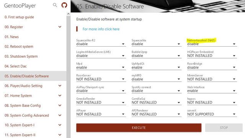Open the Networkaudiod (NAD) dropdown
This screenshot has height=138, width=245.
pos(212,44)
